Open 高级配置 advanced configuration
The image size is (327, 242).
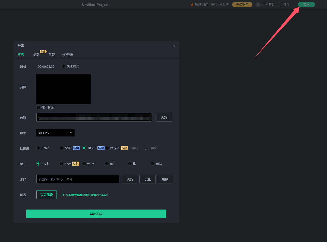pyautogui.click(x=47, y=195)
